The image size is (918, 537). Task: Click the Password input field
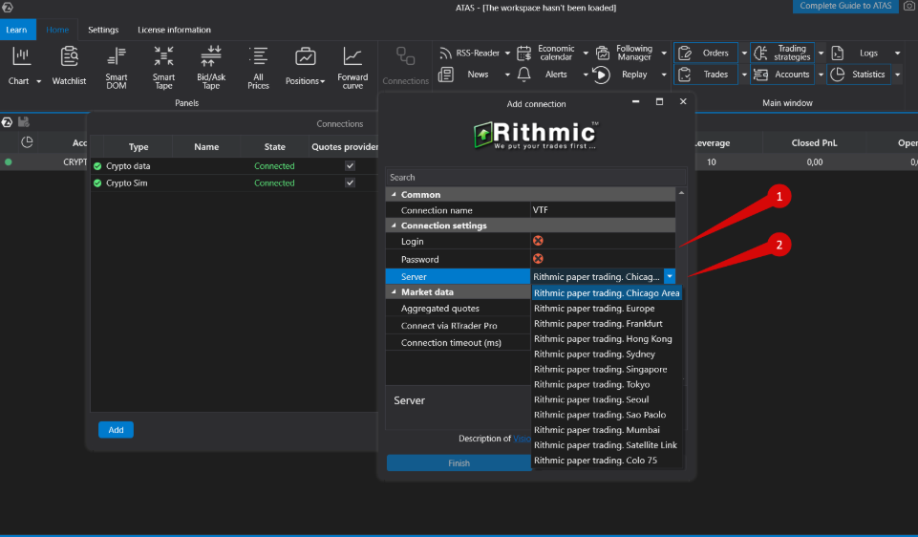tap(603, 259)
